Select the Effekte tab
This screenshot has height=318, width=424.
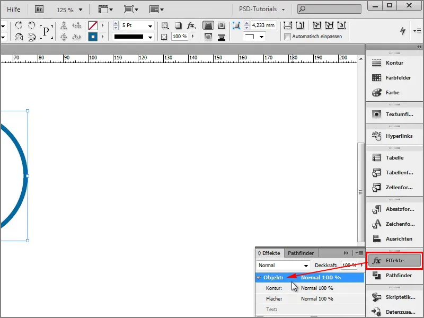click(270, 253)
